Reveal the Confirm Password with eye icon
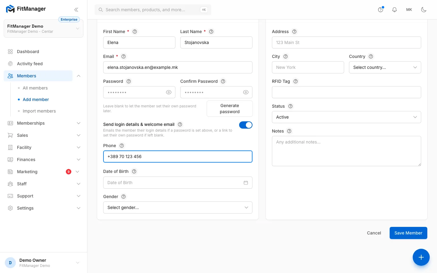This screenshot has width=437, height=273. [x=246, y=92]
